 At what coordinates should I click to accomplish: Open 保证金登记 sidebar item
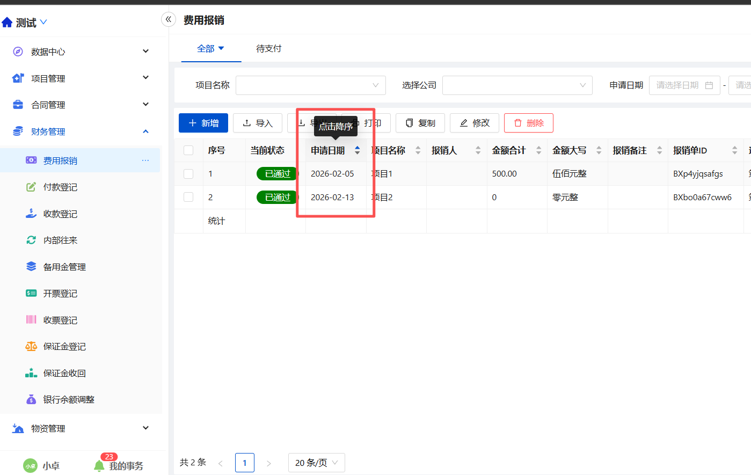(64, 347)
